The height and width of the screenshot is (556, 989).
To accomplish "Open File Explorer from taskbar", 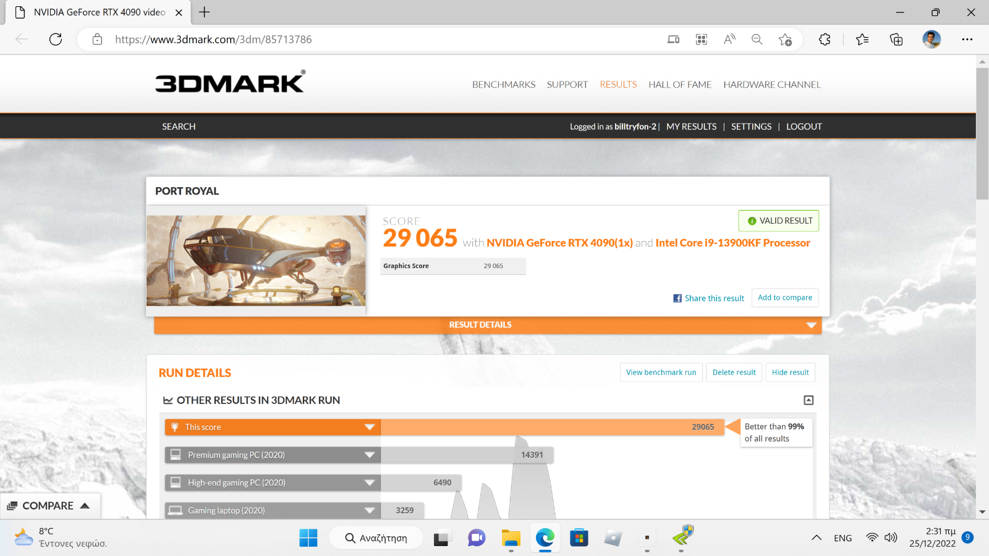I will (511, 538).
